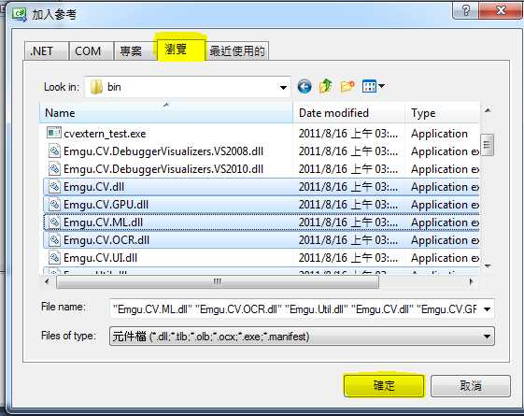The height and width of the screenshot is (416, 524).
Task: Expand the File name history dropdown
Action: 488,309
